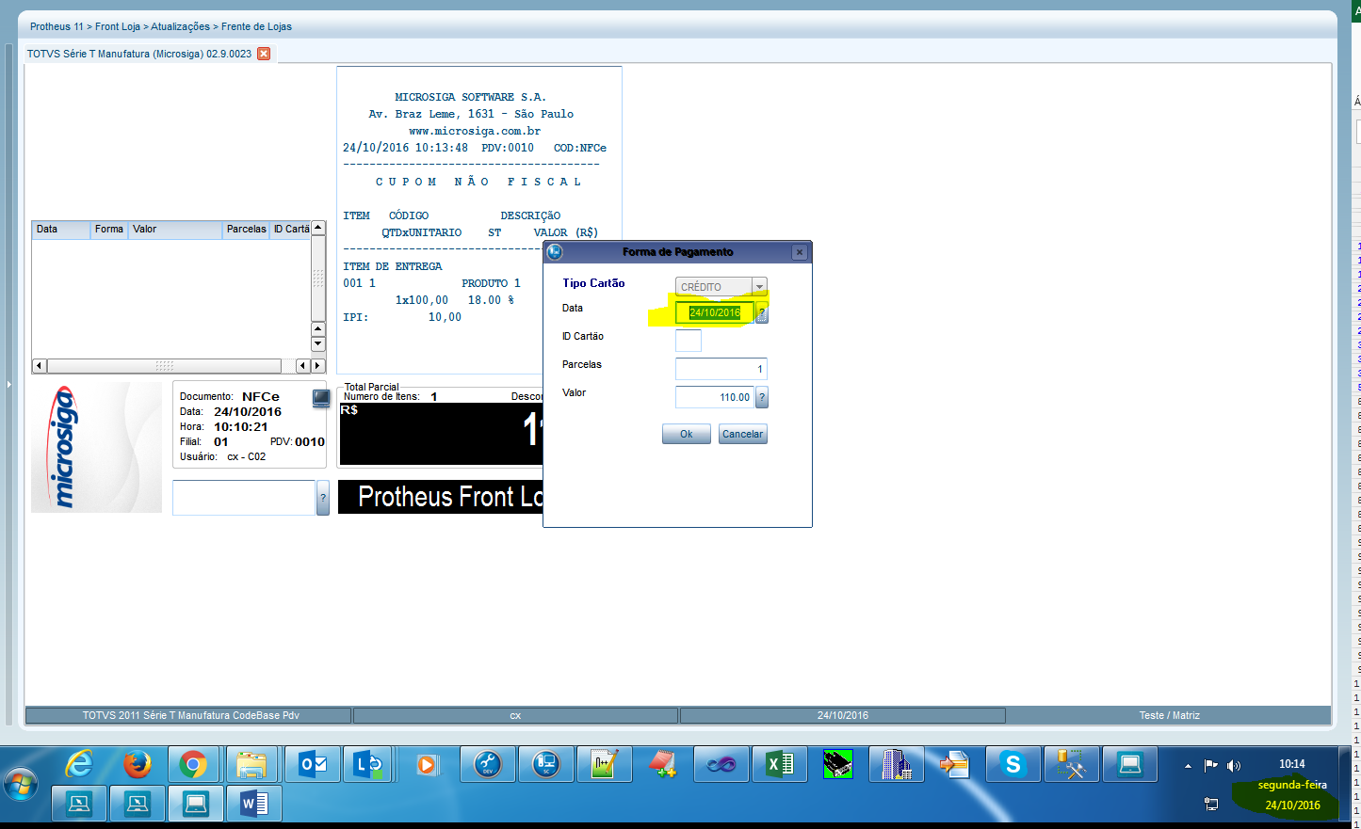Click the Data date field in dialog
The height and width of the screenshot is (829, 1361).
pos(715,313)
